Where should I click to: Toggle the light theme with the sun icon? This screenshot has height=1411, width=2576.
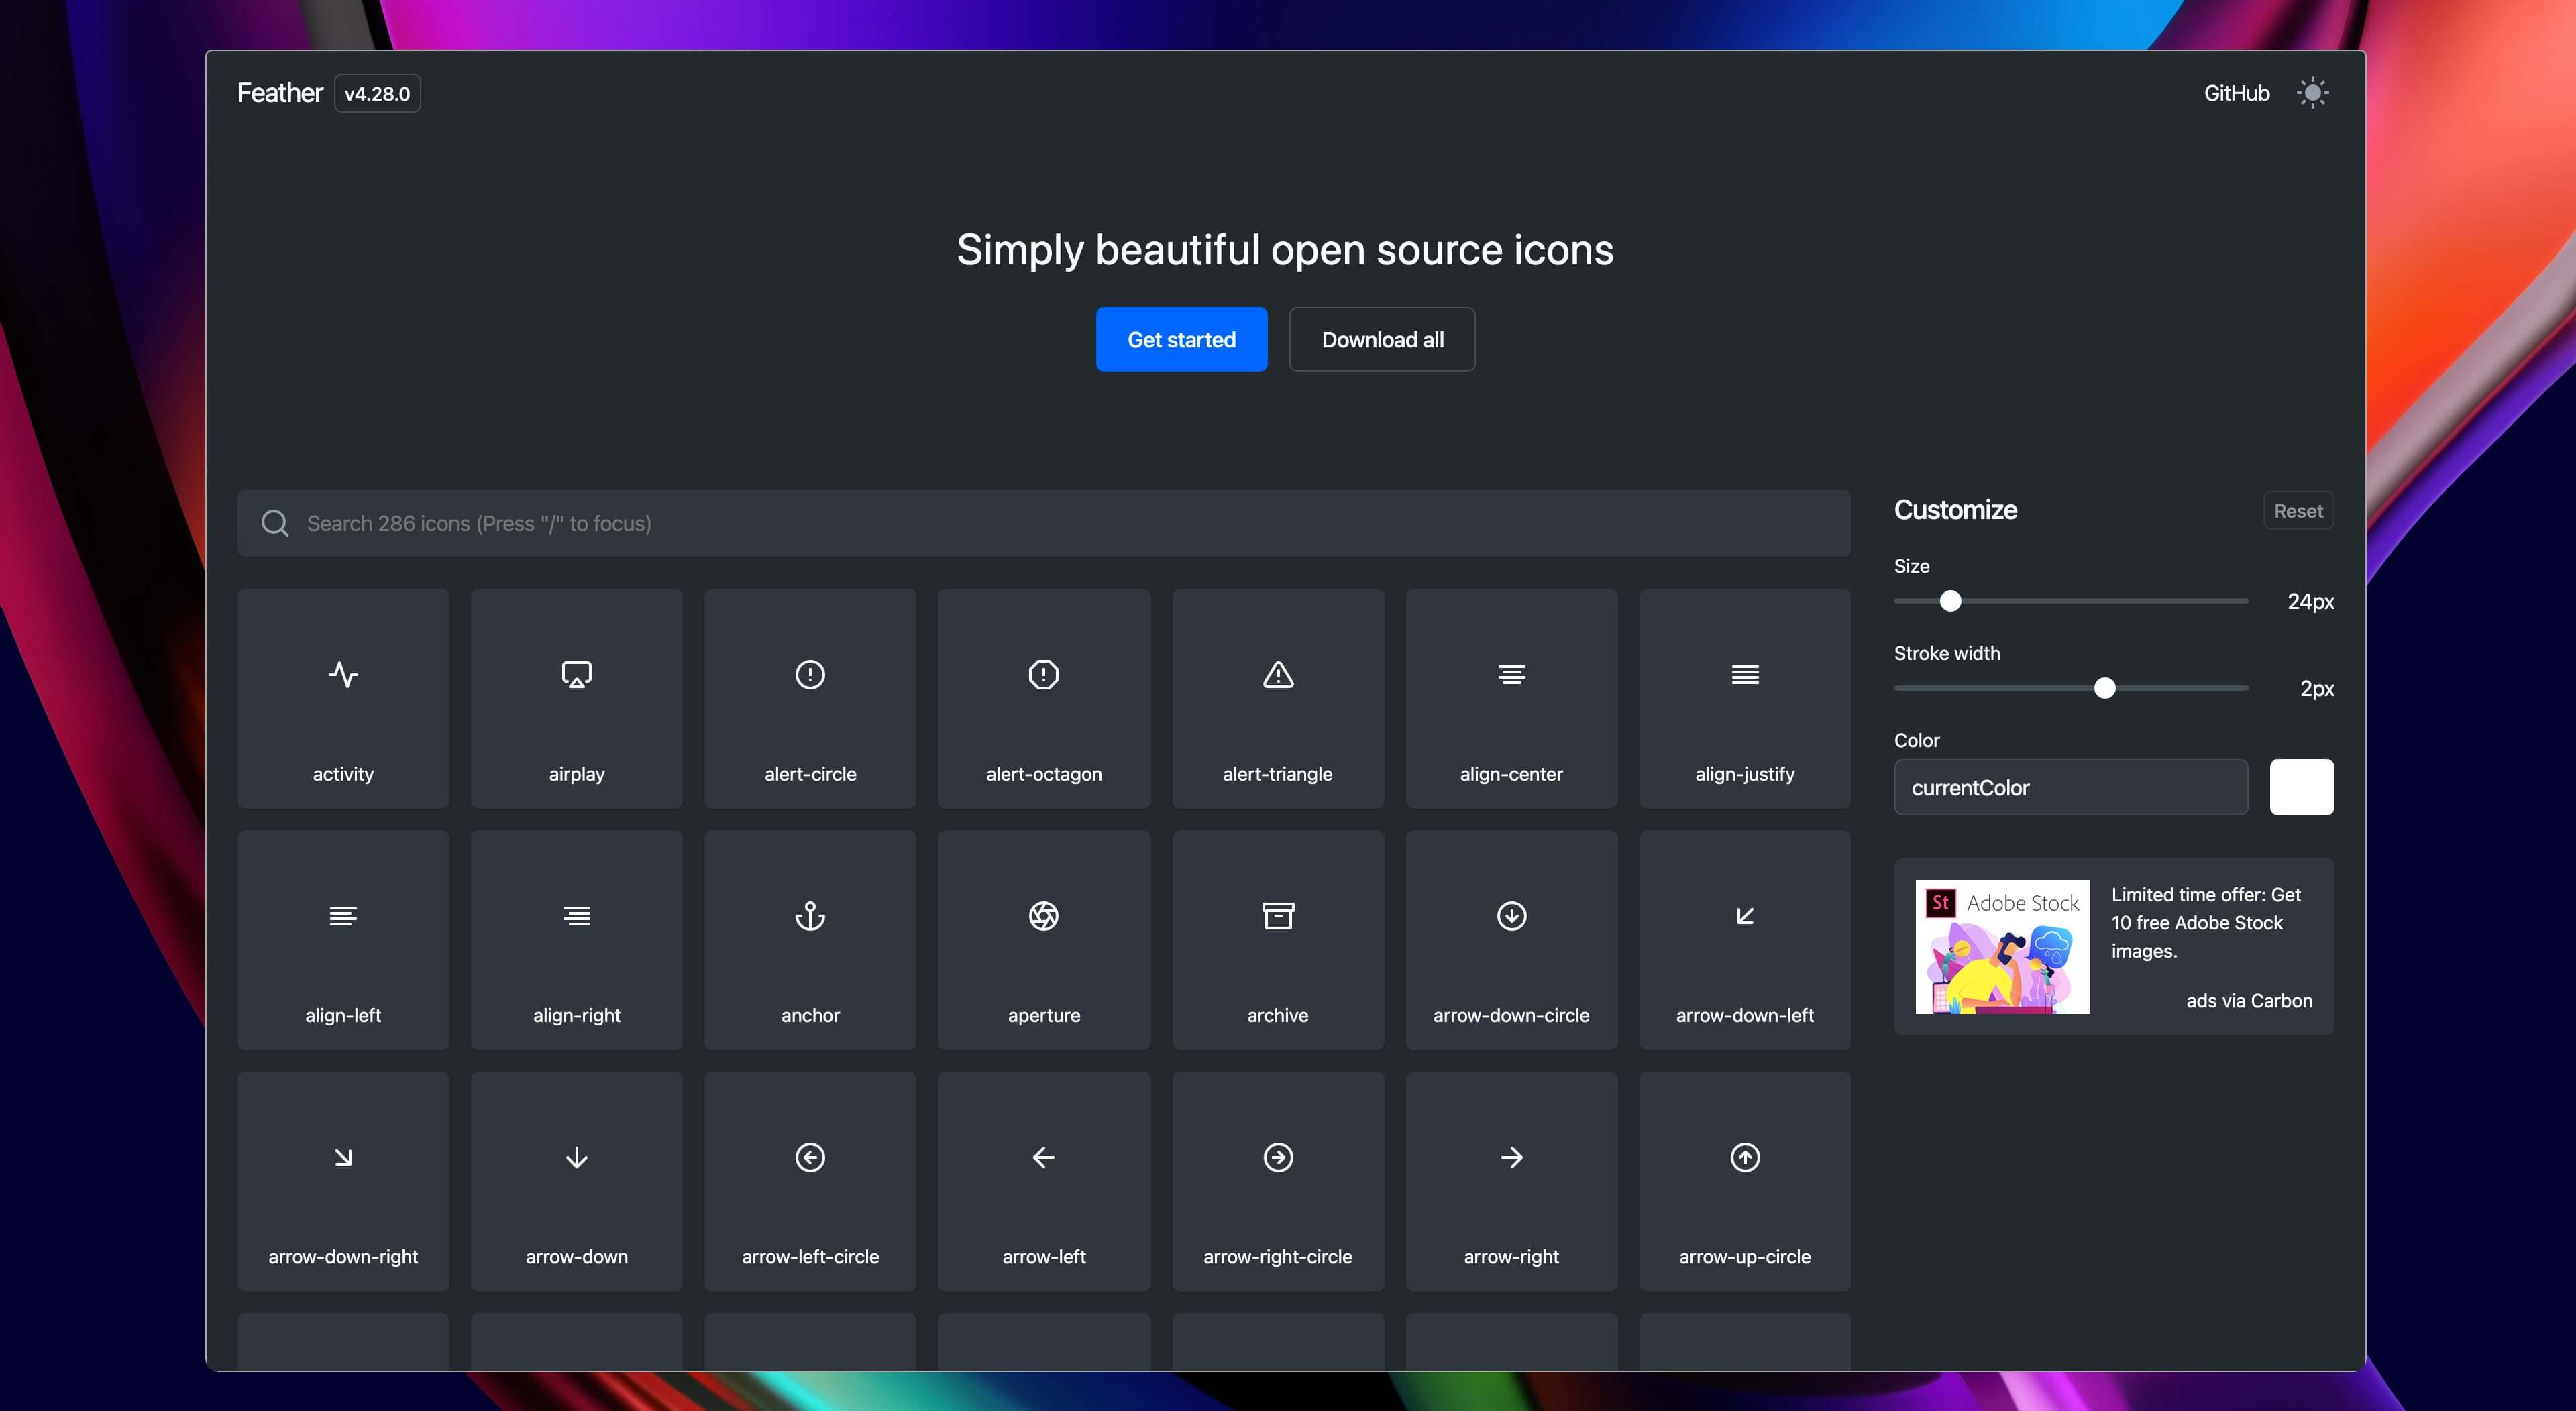click(2313, 92)
